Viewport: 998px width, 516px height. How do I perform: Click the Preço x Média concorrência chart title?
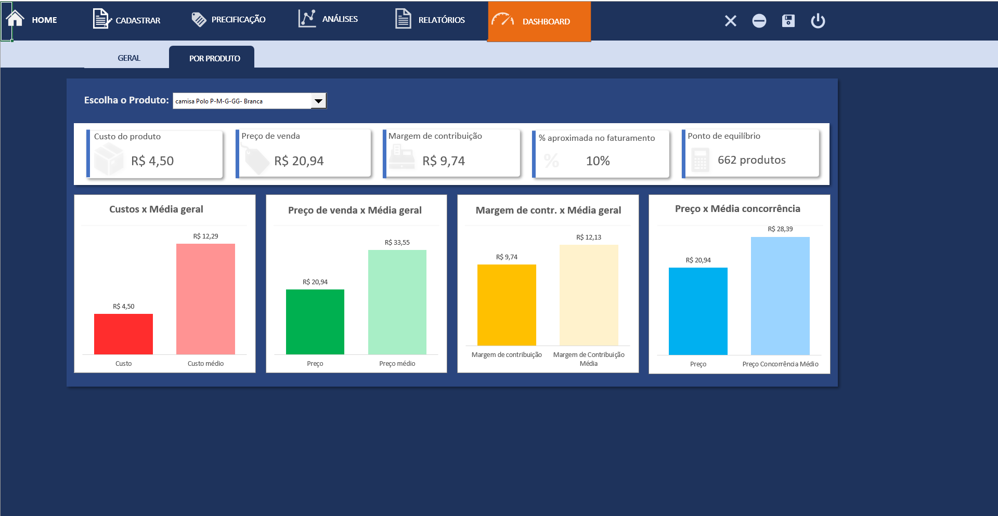click(737, 209)
